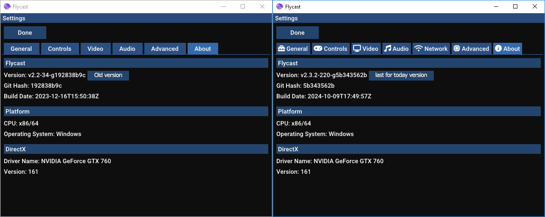
Task: Close the left Flycast window
Action: pos(262,6)
